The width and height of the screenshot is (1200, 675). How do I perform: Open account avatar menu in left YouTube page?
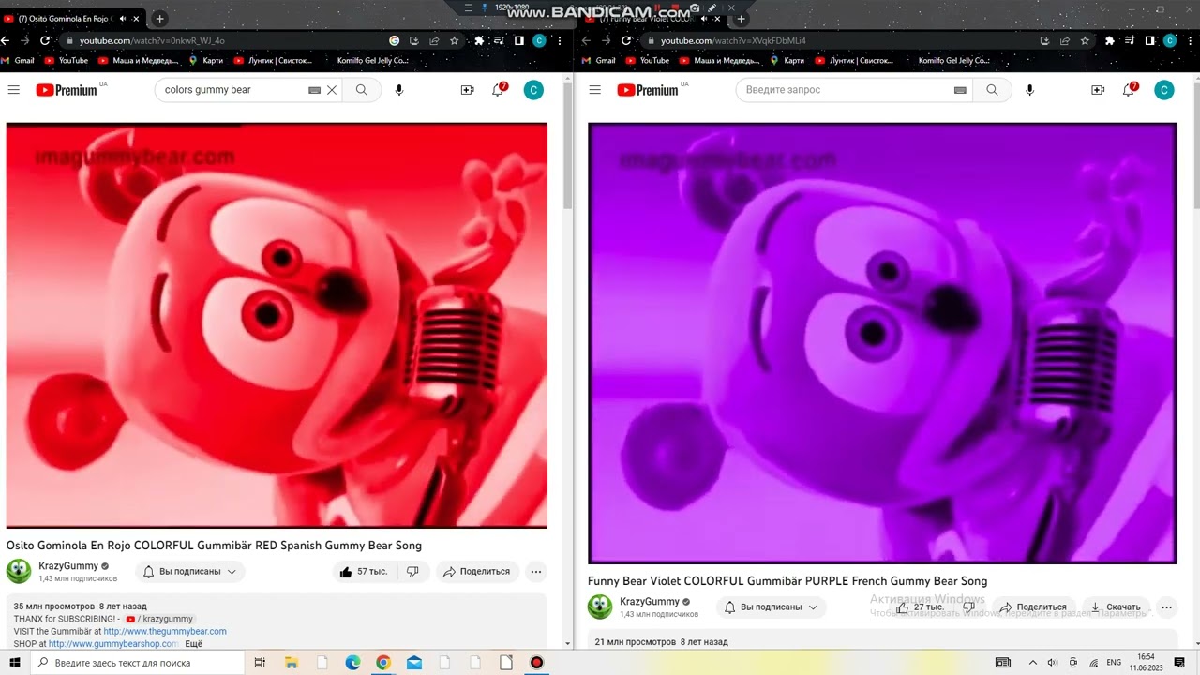[x=533, y=90]
